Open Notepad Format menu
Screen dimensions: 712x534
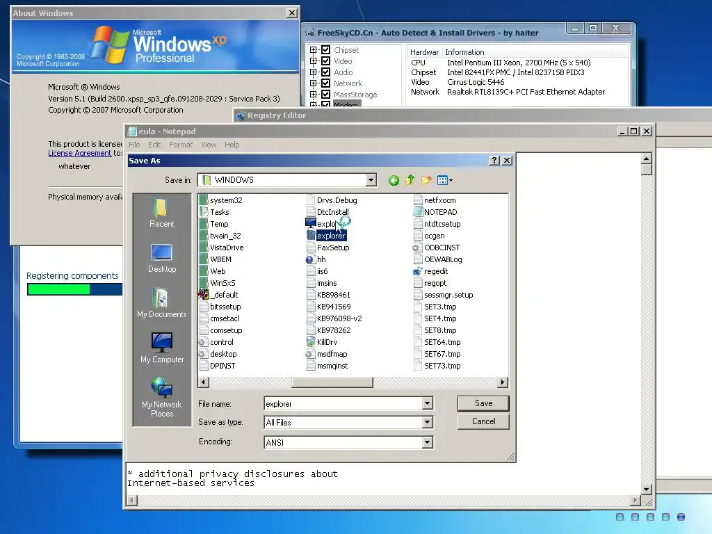point(181,145)
